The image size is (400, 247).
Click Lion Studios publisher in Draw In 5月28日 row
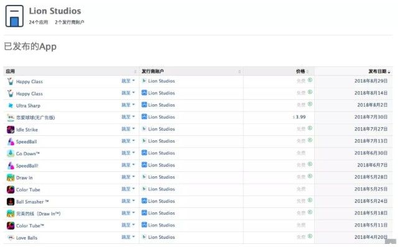pos(162,177)
